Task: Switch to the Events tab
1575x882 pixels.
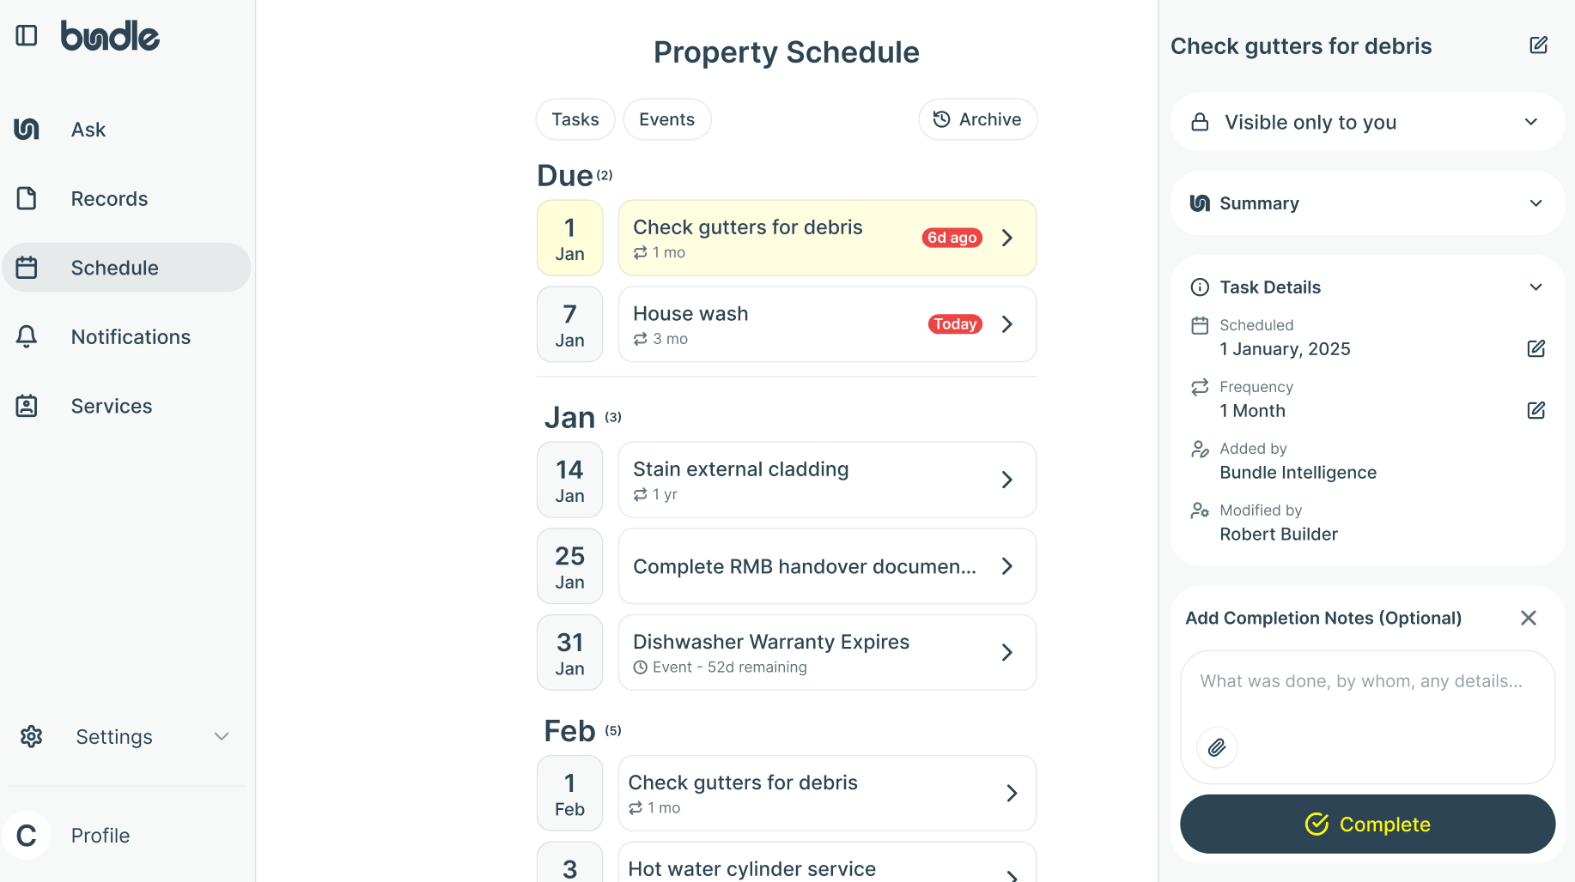Action: 667,119
